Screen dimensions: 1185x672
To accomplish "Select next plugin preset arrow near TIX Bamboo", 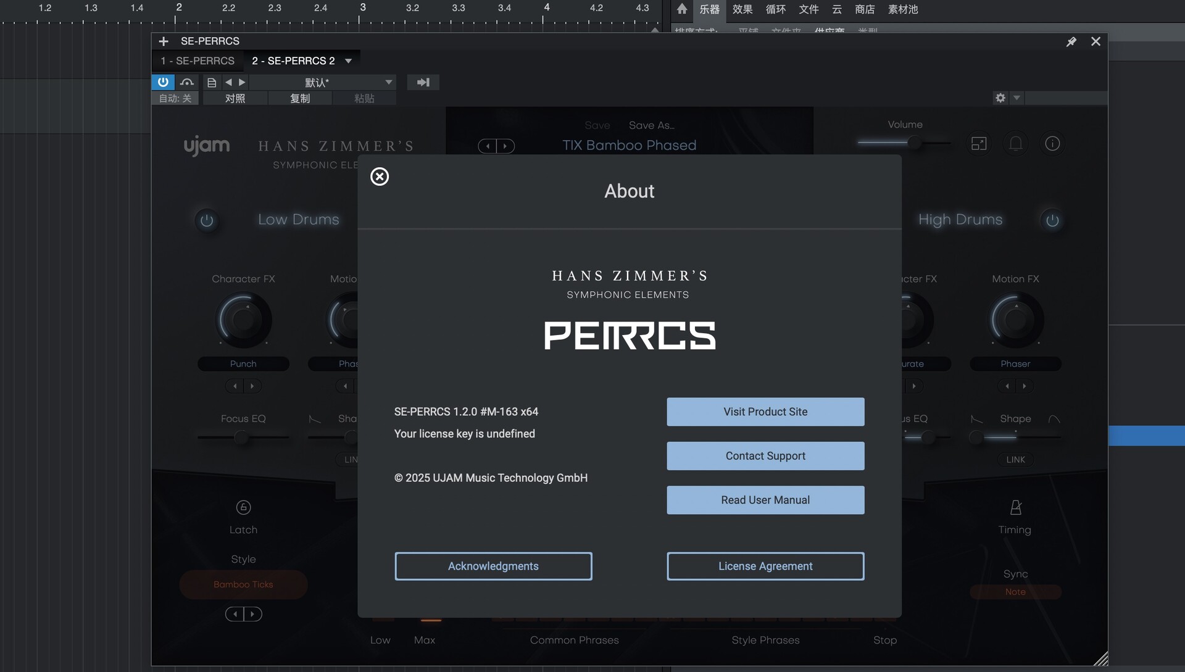I will 505,146.
